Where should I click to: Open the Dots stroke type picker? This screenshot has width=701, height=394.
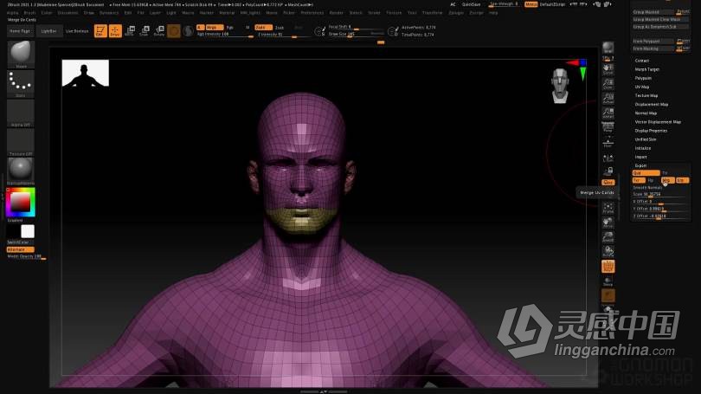pos(21,83)
